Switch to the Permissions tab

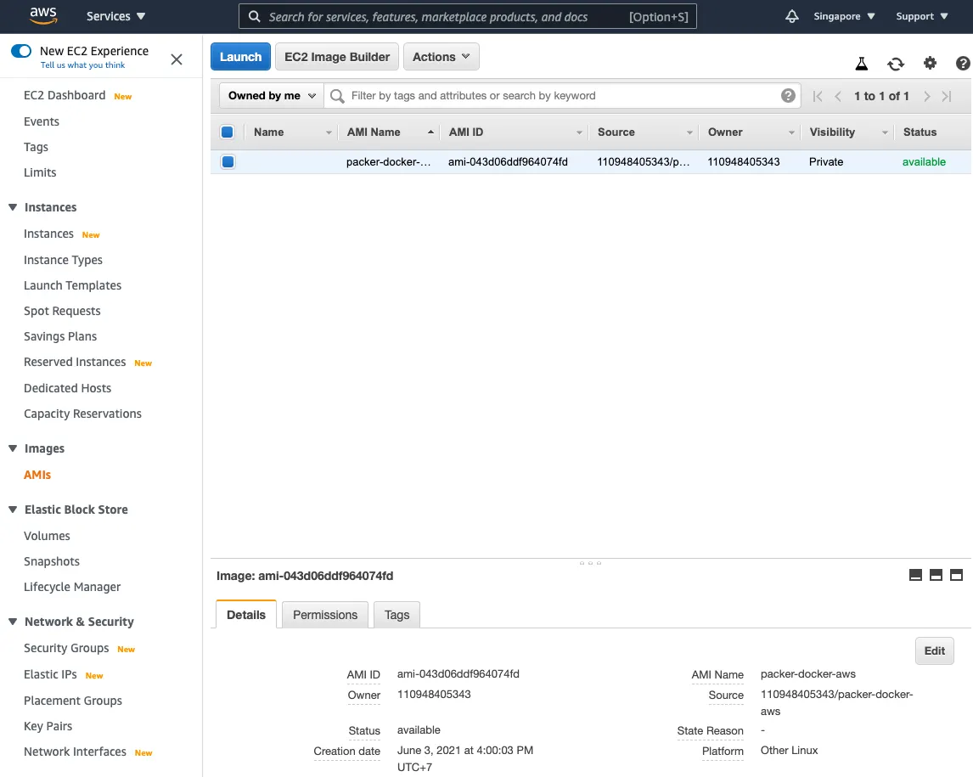pos(325,615)
